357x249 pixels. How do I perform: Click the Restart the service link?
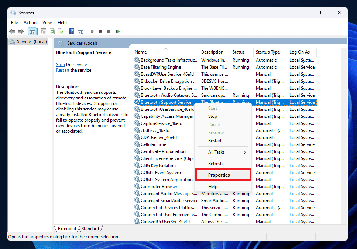click(x=63, y=70)
